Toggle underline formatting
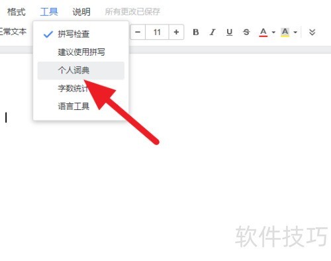 click(229, 32)
